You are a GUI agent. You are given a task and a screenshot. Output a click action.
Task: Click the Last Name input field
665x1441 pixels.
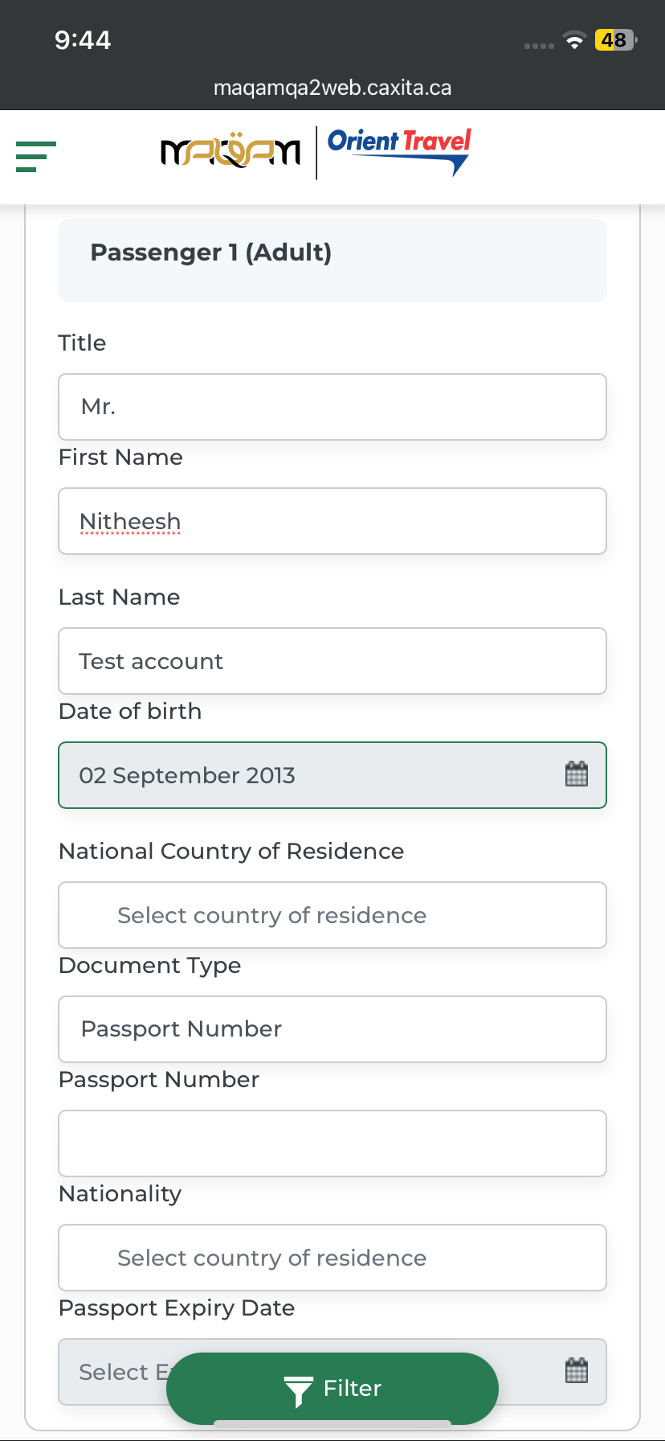[x=332, y=661]
